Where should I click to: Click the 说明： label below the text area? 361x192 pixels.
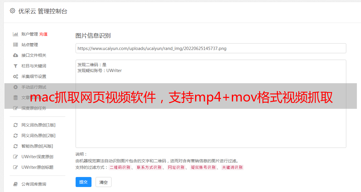(81, 154)
